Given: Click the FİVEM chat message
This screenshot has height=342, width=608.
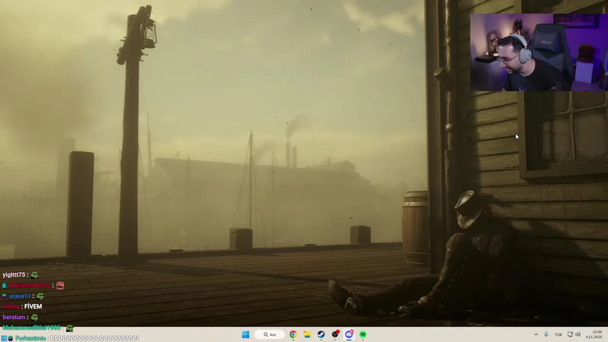Looking at the screenshot, I should 33,306.
